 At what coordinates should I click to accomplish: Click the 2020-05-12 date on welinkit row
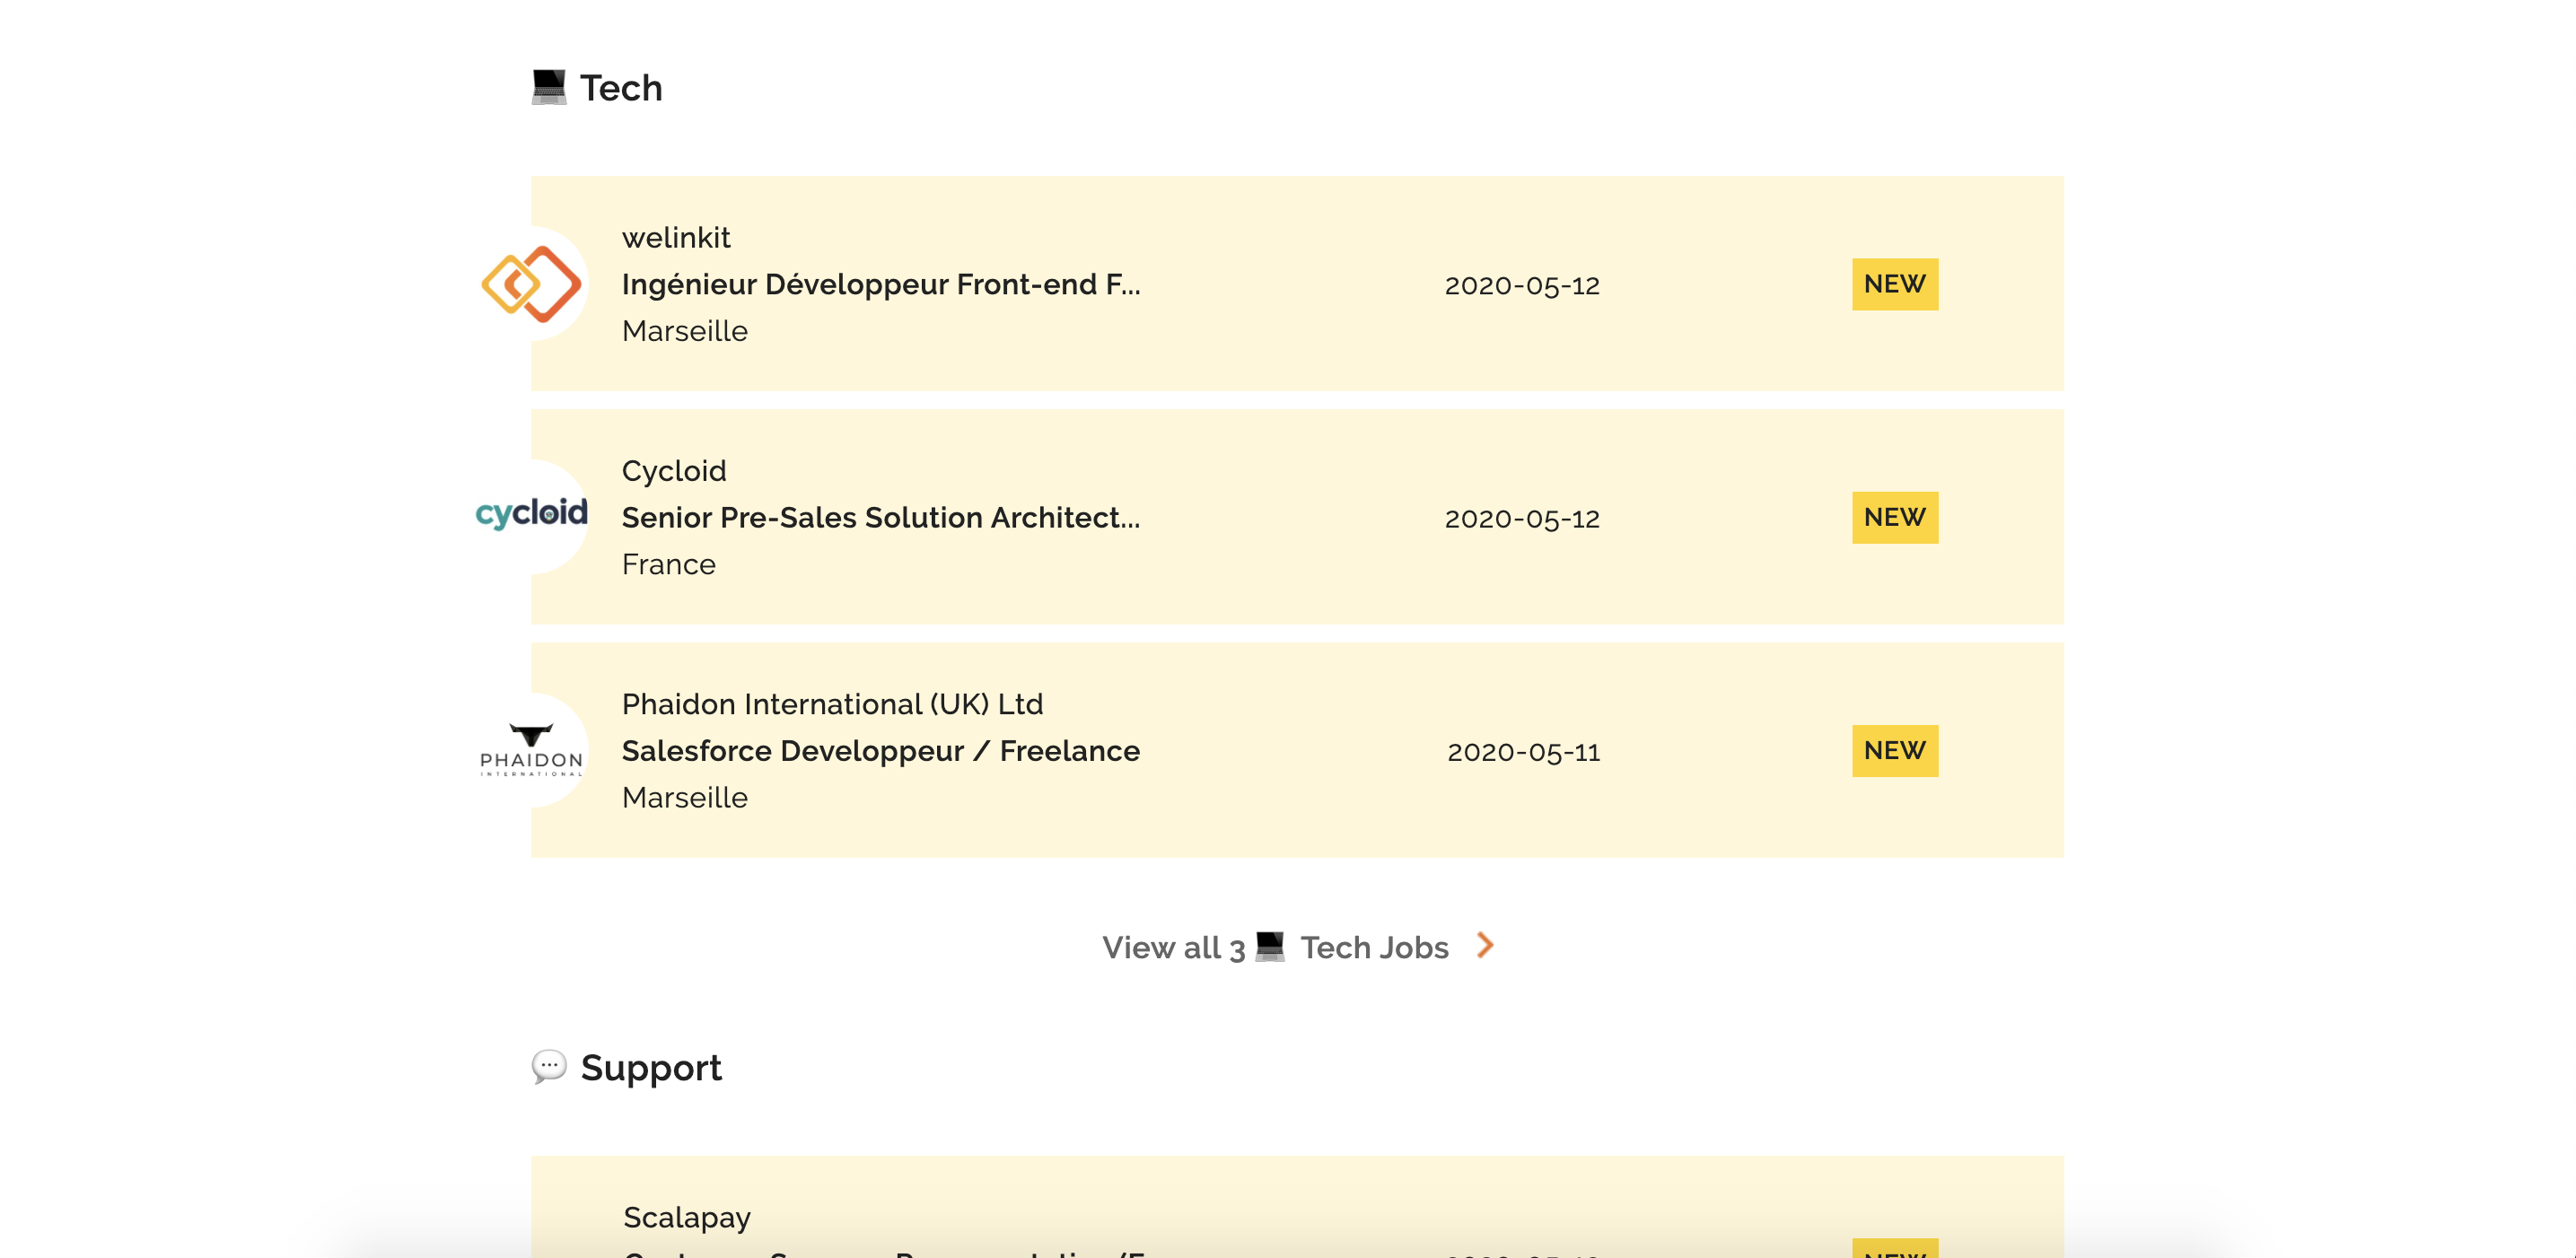[x=1522, y=285]
